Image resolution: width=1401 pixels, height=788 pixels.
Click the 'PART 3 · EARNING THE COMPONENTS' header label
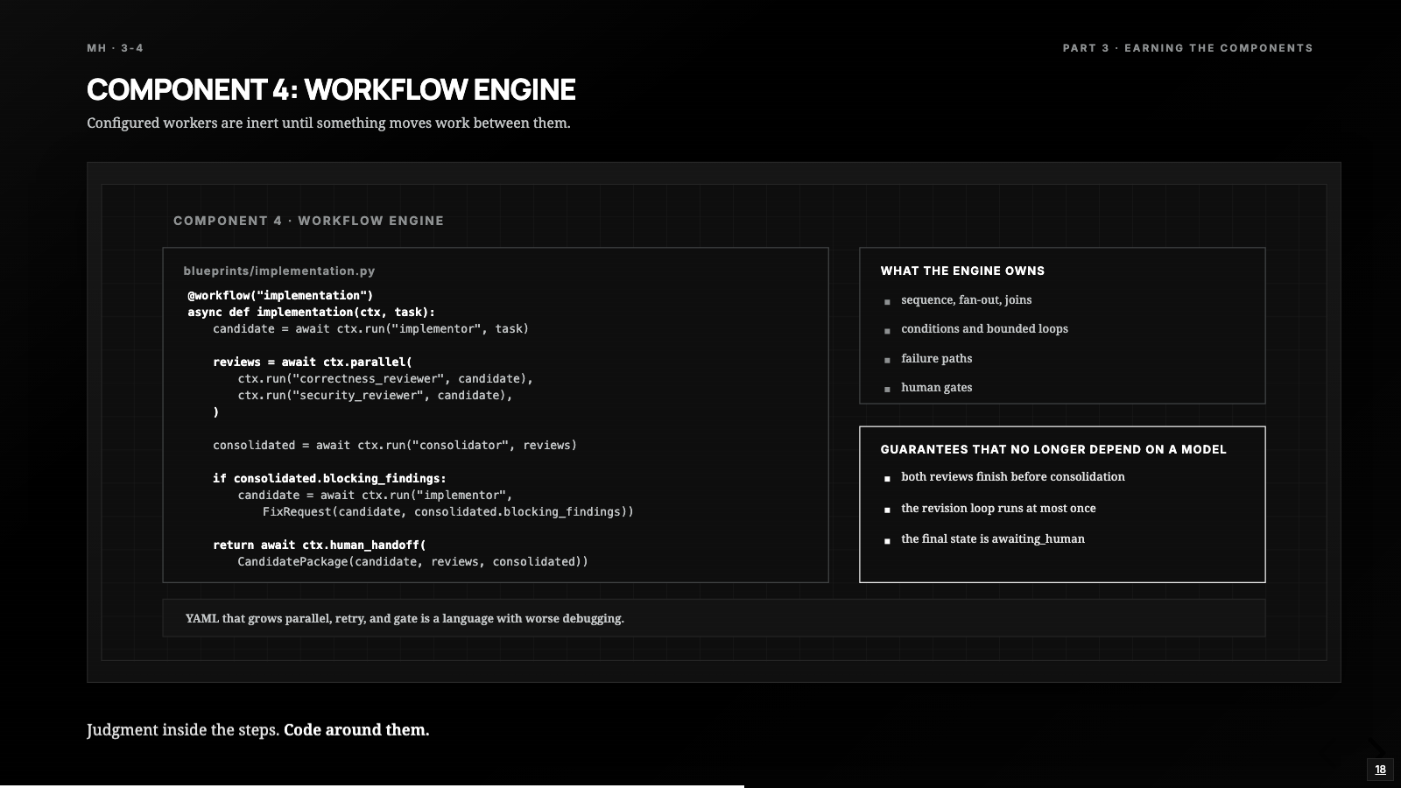pyautogui.click(x=1187, y=48)
